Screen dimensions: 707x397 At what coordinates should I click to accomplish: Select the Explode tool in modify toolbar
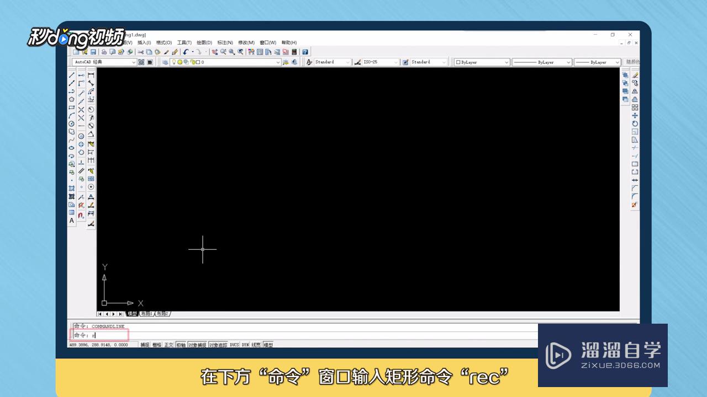[635, 205]
